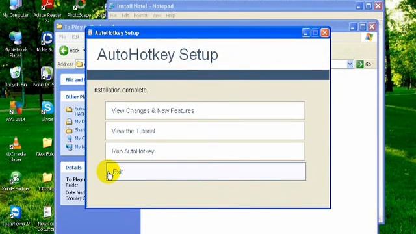Click the Exit button in setup
Image resolution: width=416 pixels, height=234 pixels.
206,172
